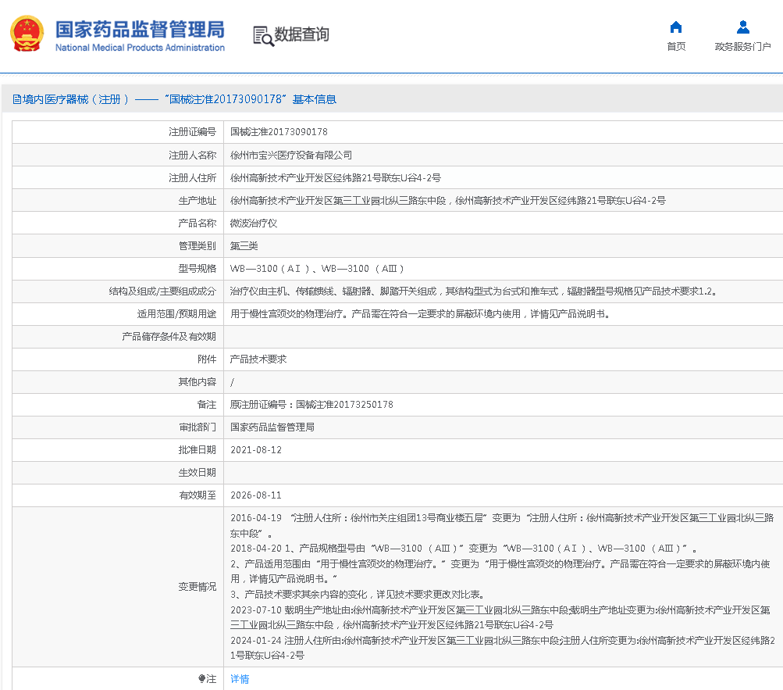Click the 批准日期 row label
783x690 pixels.
[x=198, y=450]
